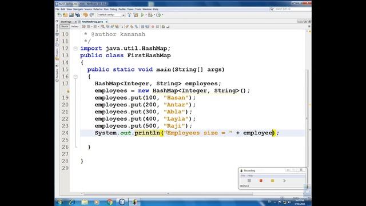Viewport: 366px width, 206px height.
Task: Open the Debug Project dropdown arrow
Action: (x=154, y=15)
